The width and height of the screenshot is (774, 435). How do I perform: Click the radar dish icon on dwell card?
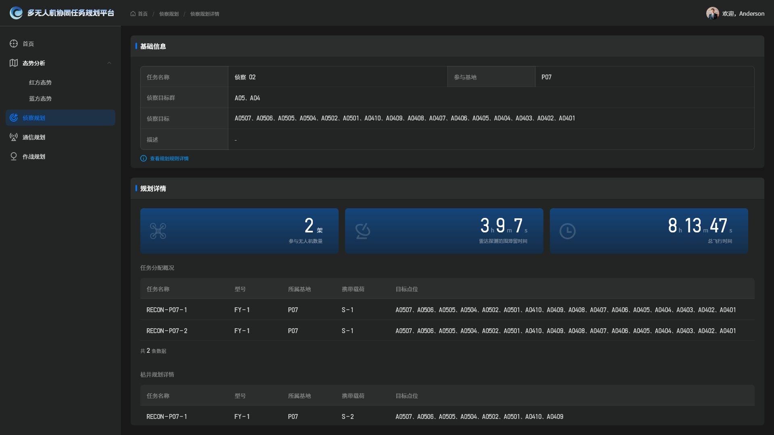pyautogui.click(x=362, y=231)
